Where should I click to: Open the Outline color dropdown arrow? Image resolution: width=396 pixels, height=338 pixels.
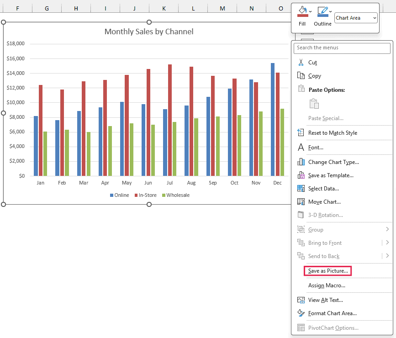330,11
